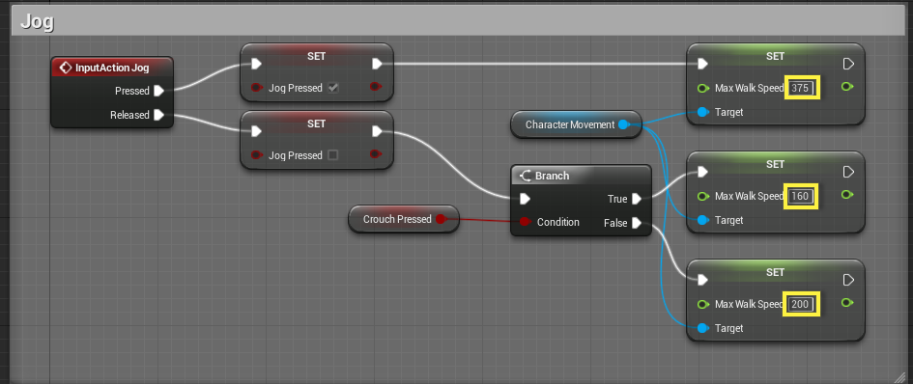Screen dimensions: 913x384
Task: Click the Max Walk Speed 375 value field
Action: pos(801,88)
